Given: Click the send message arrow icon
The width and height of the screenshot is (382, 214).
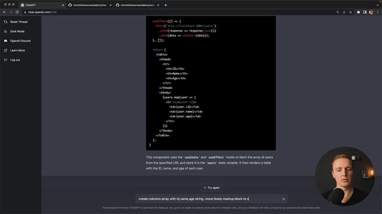Looking at the screenshot, I should [284, 199].
